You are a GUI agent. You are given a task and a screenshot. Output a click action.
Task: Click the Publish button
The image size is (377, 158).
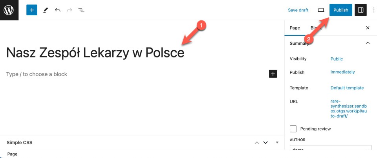tap(340, 10)
